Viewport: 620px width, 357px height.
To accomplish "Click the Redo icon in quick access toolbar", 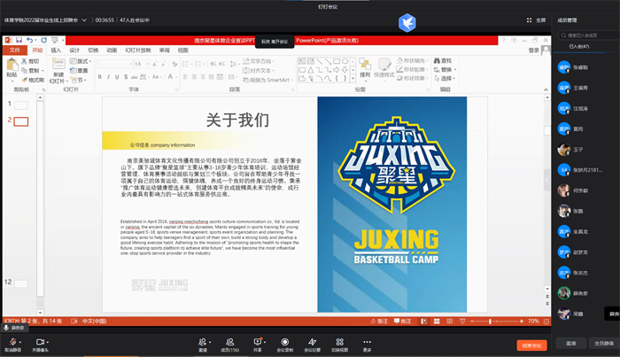I will [x=44, y=41].
